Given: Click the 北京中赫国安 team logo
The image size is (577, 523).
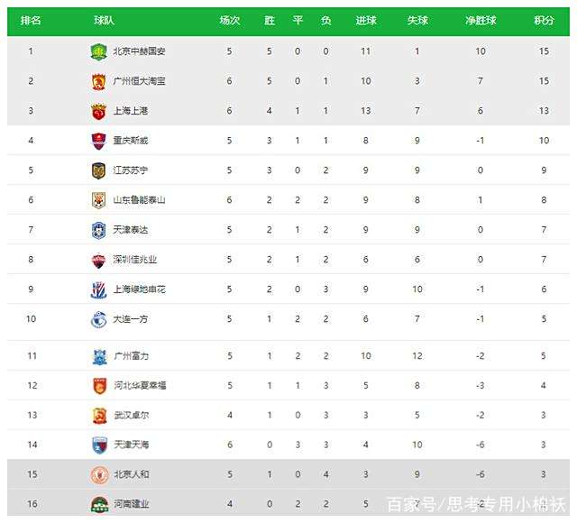Looking at the screenshot, I should pos(98,51).
